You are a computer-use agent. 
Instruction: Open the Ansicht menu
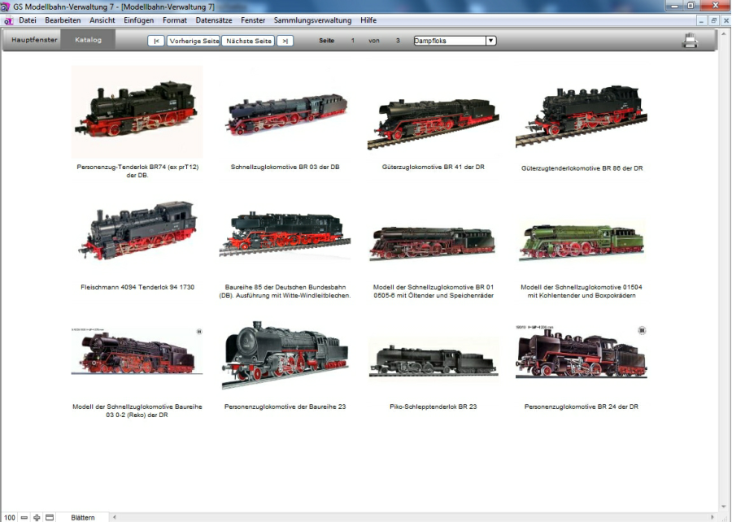(x=102, y=20)
